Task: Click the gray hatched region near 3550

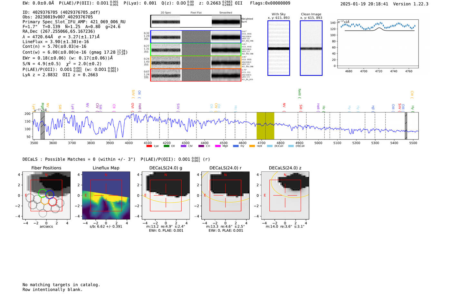Action: pyautogui.click(x=43, y=126)
